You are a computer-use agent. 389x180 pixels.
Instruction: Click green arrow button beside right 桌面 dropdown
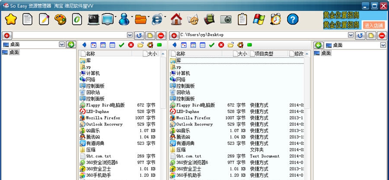tap(318, 45)
